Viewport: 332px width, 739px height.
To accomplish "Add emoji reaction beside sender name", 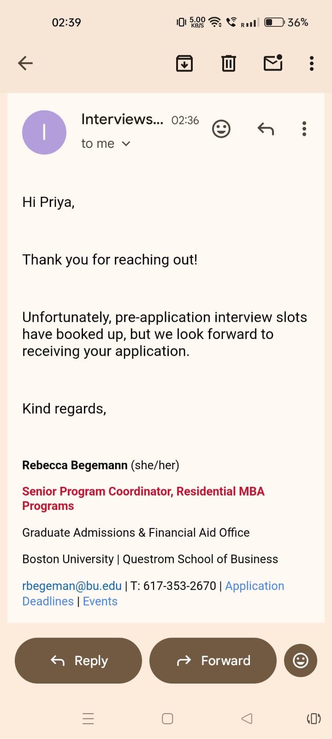I will (221, 129).
